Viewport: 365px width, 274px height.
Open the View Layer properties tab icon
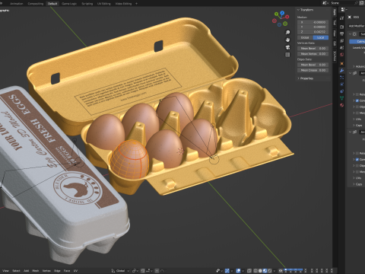click(x=342, y=40)
